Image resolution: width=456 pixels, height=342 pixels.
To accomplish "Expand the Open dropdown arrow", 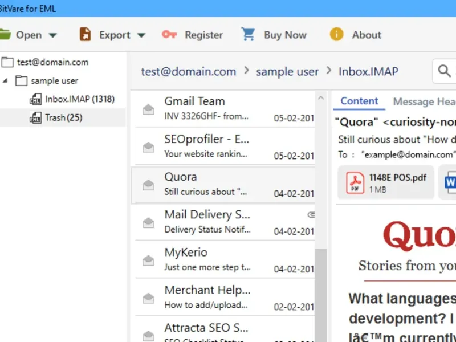I will pyautogui.click(x=52, y=35).
